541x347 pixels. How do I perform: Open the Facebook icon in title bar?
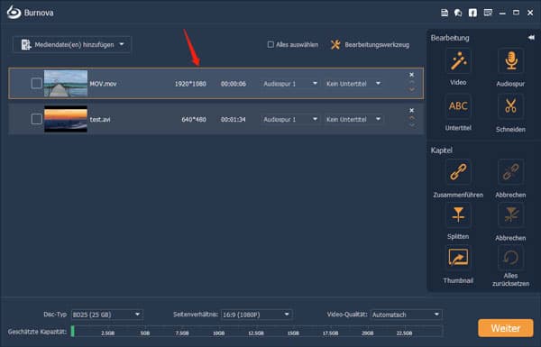point(472,13)
